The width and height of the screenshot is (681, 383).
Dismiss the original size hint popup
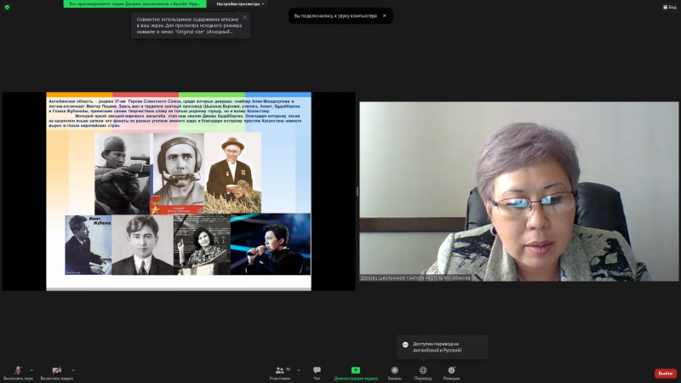(x=245, y=17)
